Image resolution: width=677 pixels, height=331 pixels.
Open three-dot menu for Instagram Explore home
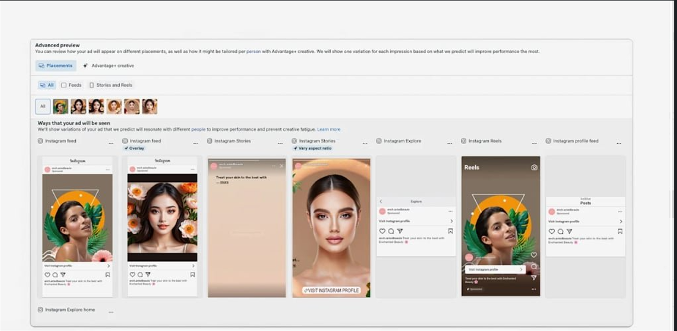111,312
